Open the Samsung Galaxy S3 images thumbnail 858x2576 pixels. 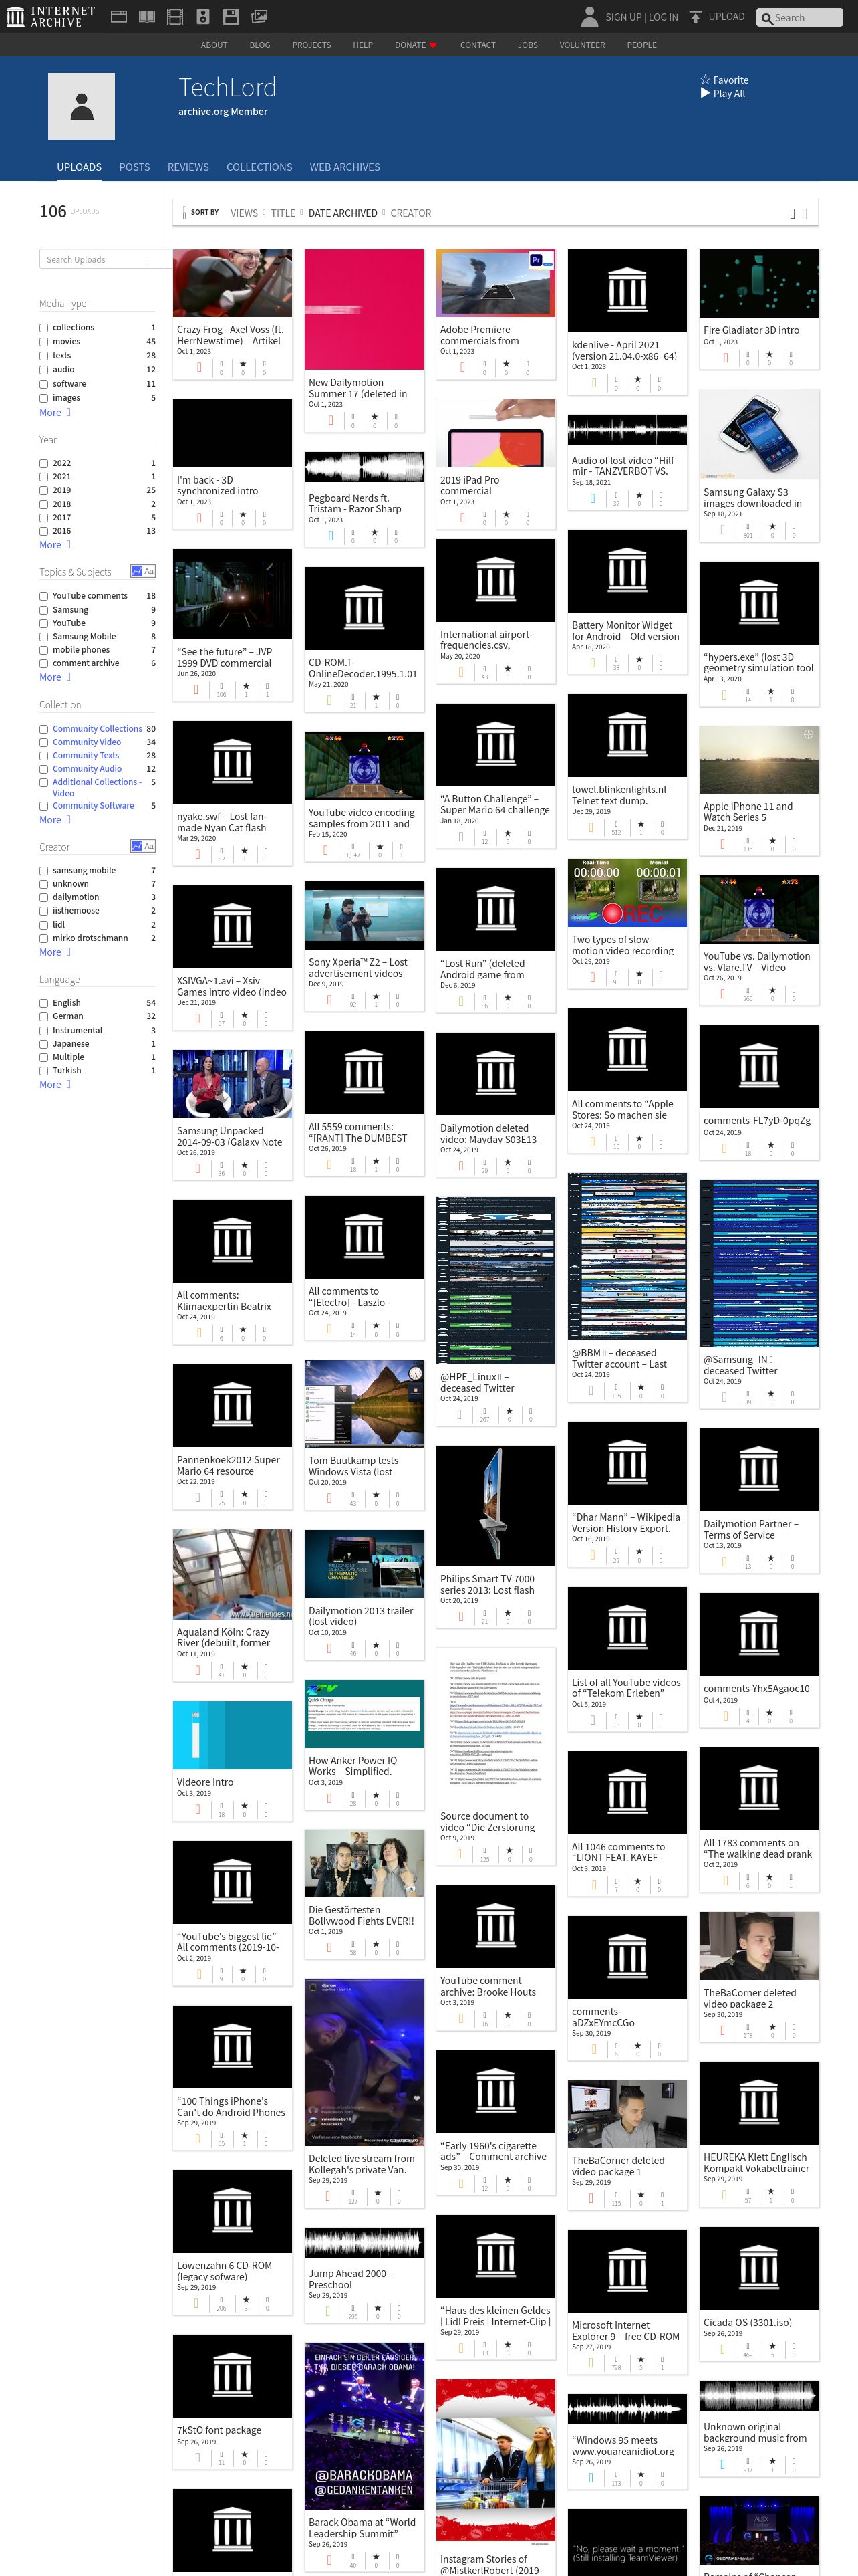759,434
